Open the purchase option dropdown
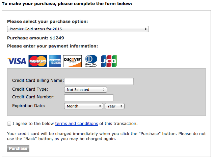The height and width of the screenshot is (159, 214). click(x=78, y=29)
